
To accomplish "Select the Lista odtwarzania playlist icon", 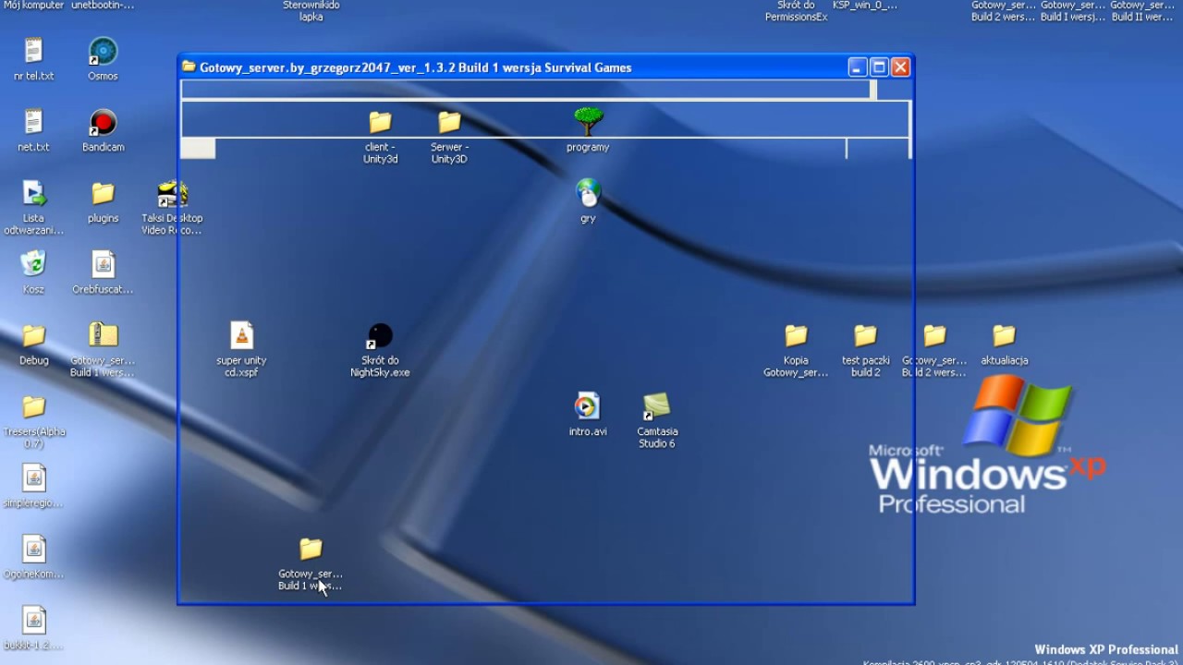I will (33, 194).
